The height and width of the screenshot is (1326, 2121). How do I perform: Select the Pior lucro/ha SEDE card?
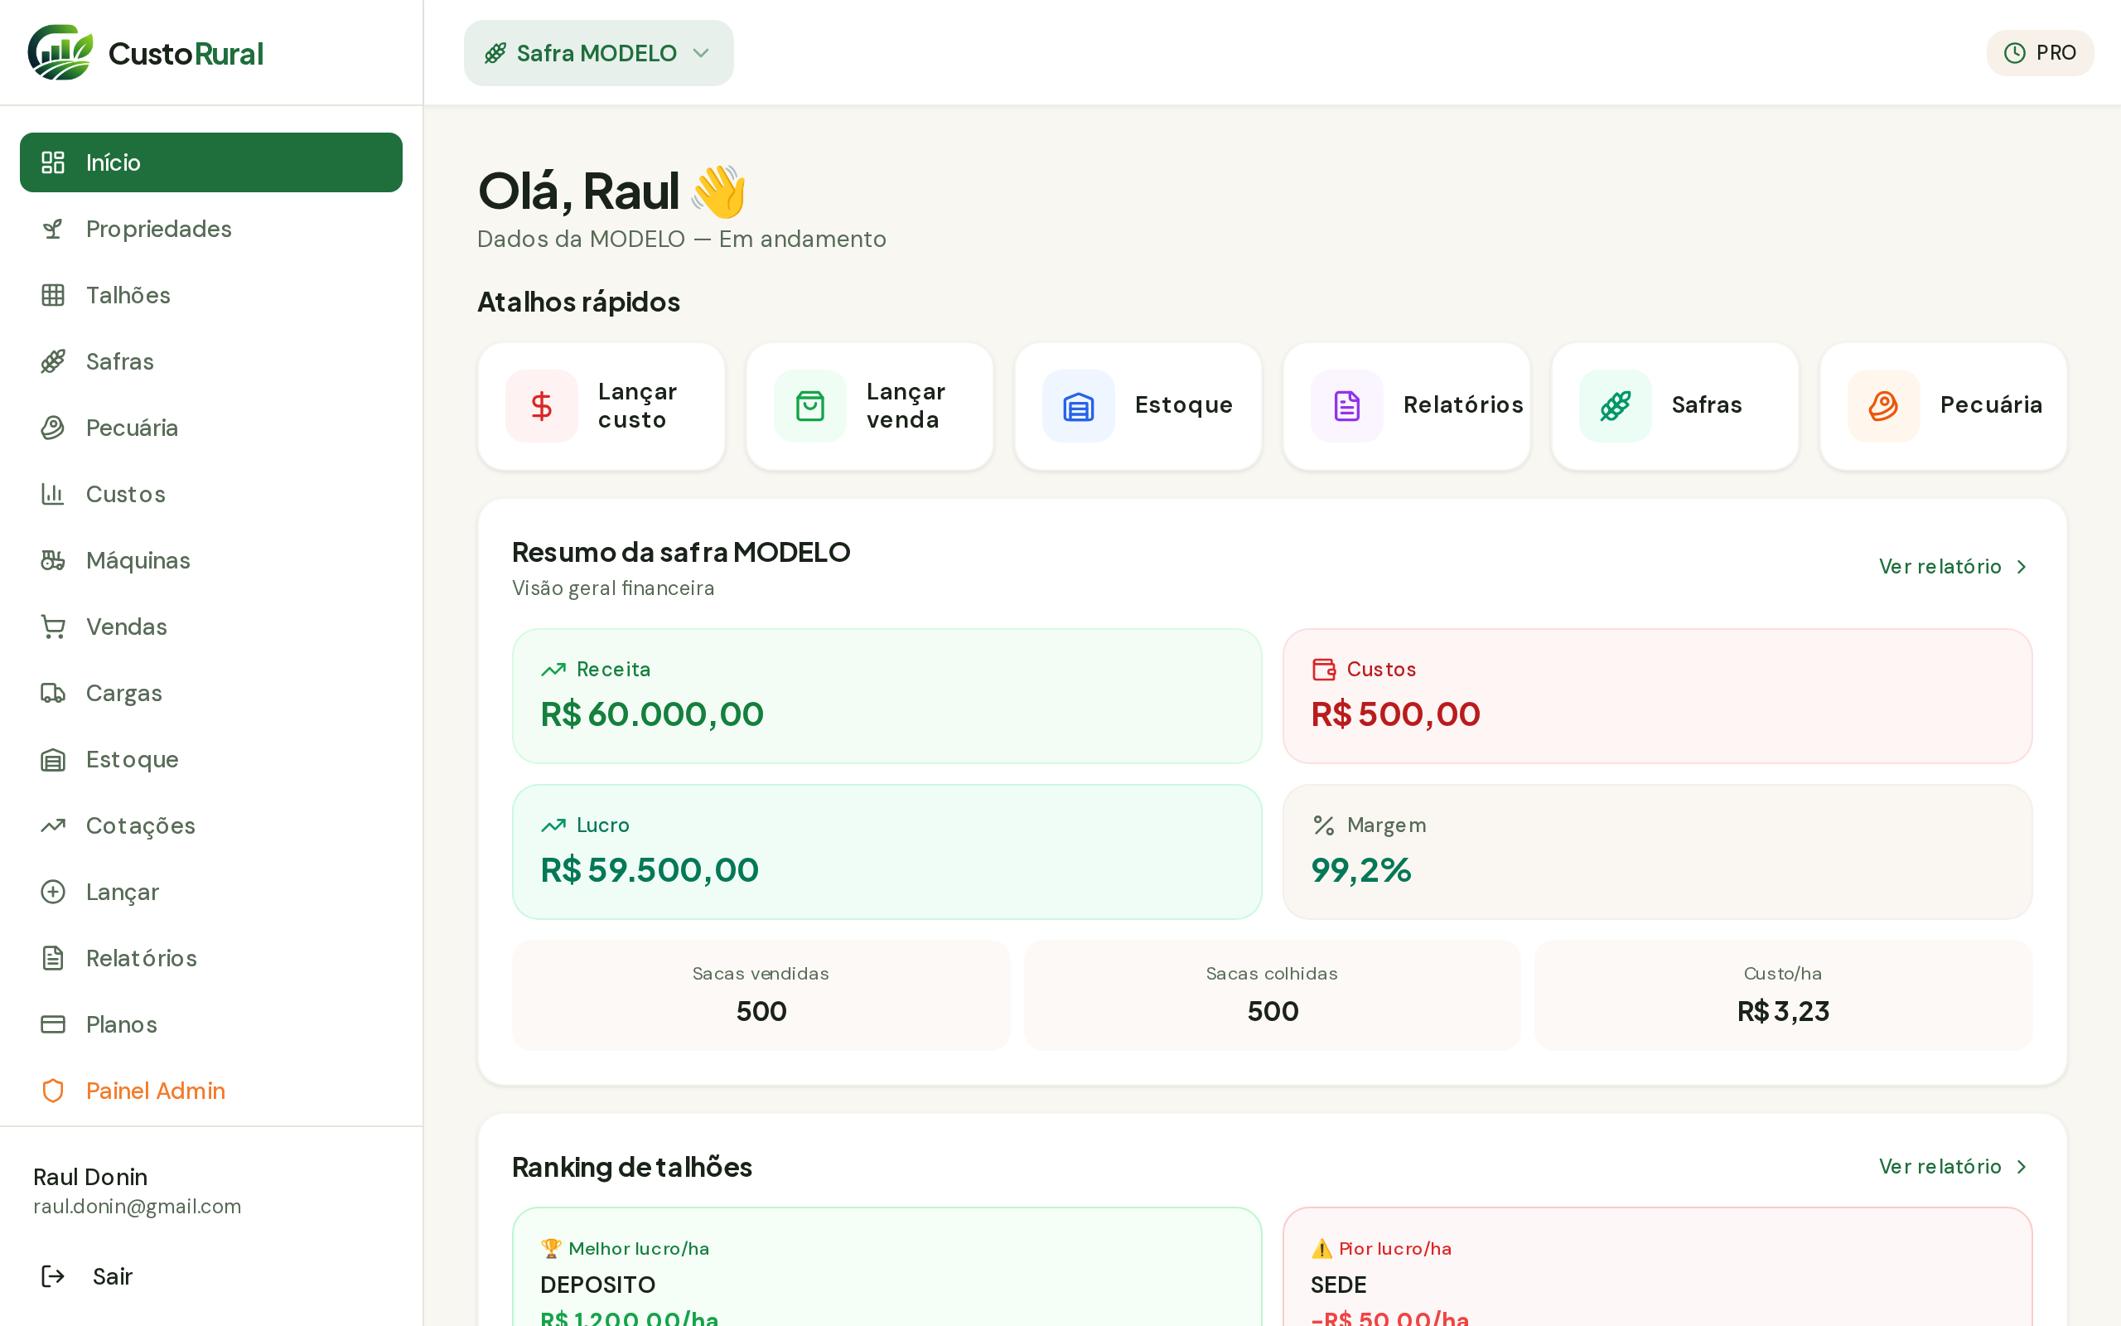tap(1656, 1266)
